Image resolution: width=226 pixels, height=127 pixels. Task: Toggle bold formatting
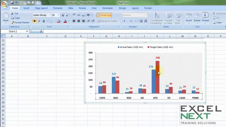point(35,21)
